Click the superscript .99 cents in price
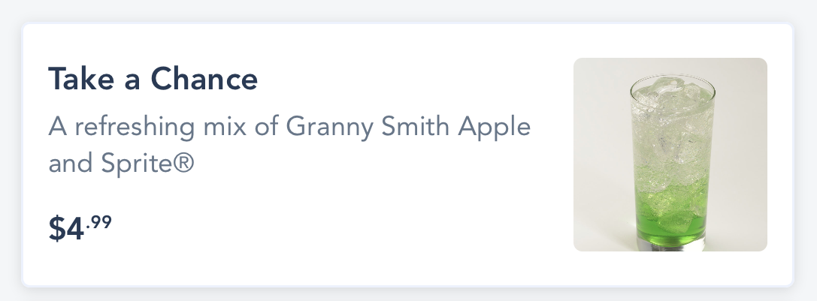 (x=98, y=222)
